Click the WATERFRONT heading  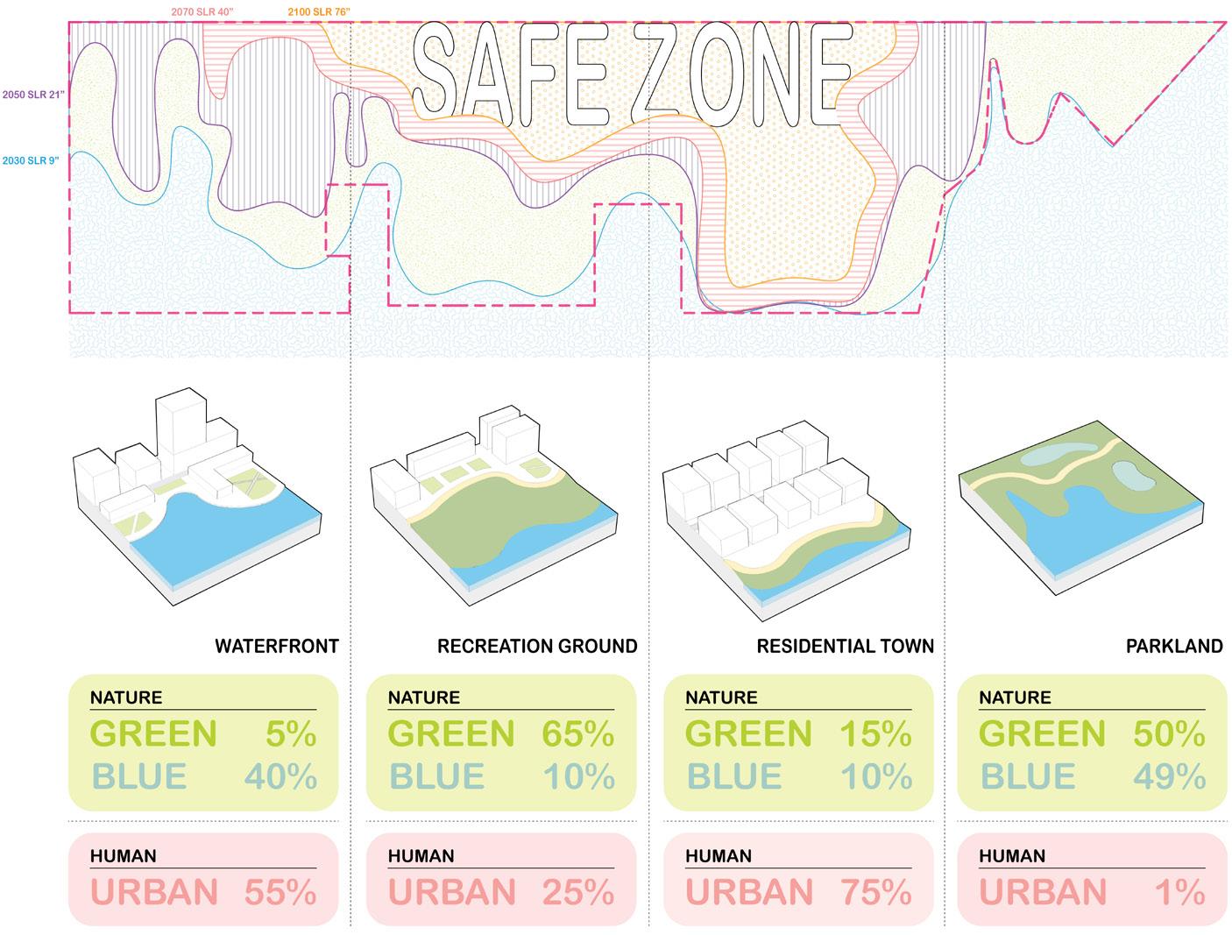tap(277, 647)
